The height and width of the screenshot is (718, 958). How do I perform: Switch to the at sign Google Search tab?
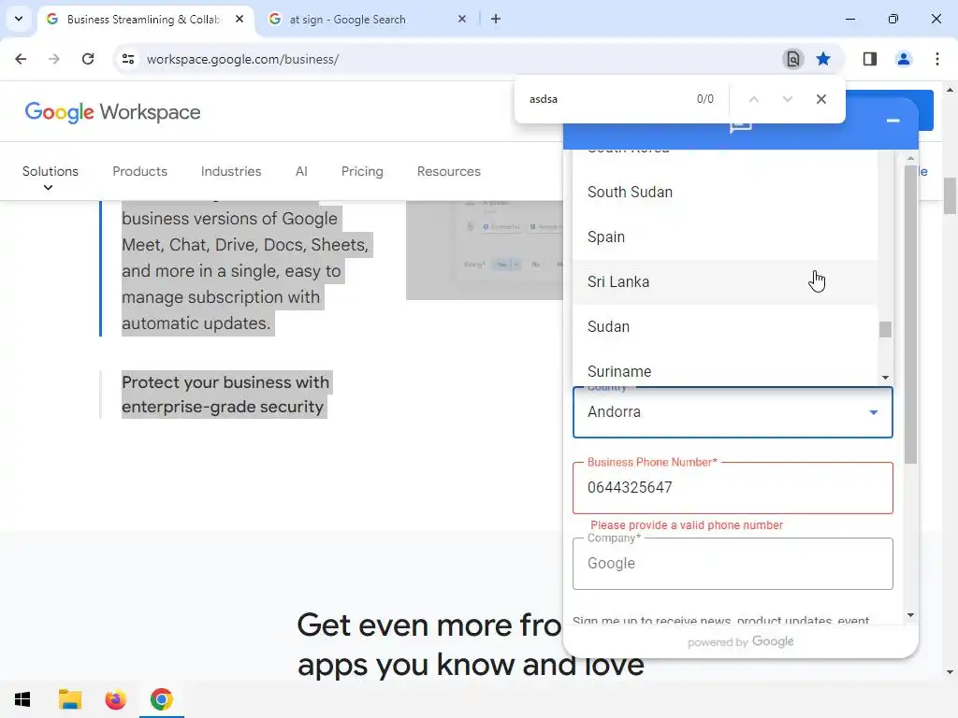tap(367, 19)
